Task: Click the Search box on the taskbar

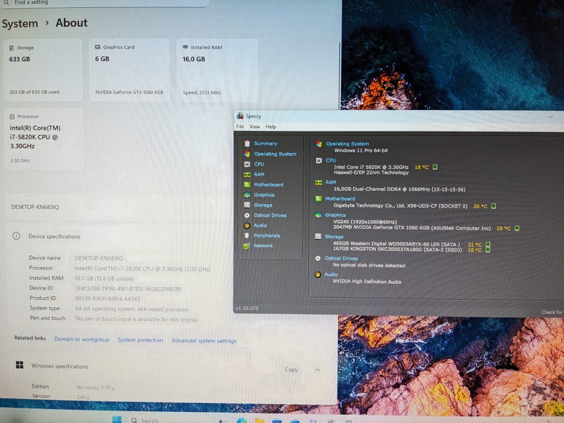Action: [145, 420]
